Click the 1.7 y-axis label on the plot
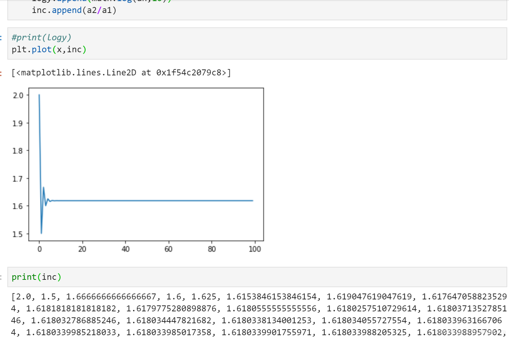 tap(18, 179)
